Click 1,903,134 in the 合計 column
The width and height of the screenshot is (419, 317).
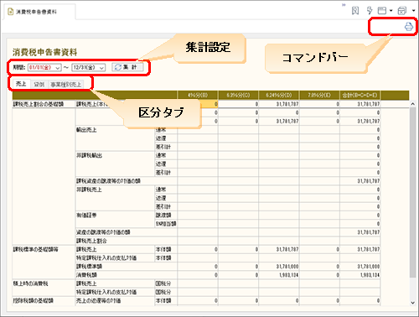click(x=370, y=275)
